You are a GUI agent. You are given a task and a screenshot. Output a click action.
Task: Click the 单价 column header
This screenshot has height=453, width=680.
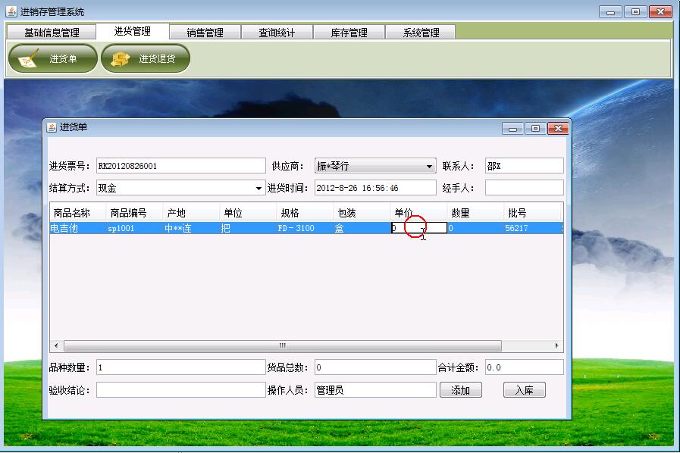(x=419, y=213)
